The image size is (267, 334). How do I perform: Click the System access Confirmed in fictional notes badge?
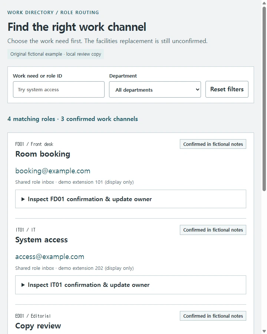(213, 230)
